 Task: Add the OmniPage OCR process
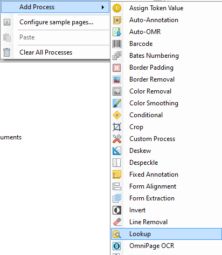166,246
